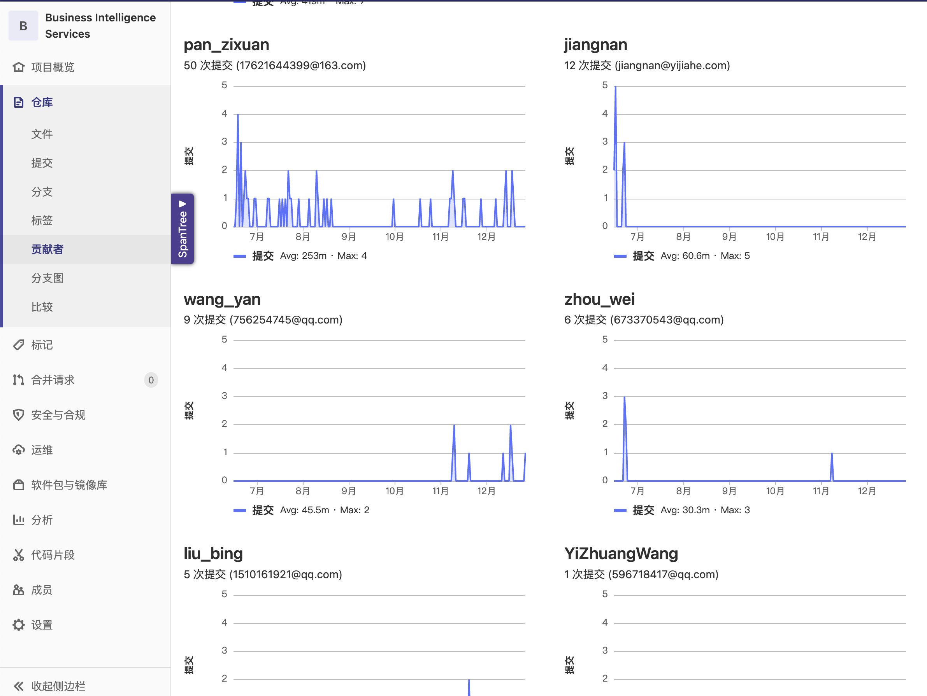The width and height of the screenshot is (927, 696).
Task: Click the members people icon
Action: coord(18,589)
